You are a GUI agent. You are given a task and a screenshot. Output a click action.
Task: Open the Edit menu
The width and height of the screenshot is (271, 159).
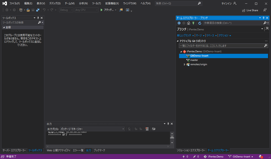pos(28,3)
